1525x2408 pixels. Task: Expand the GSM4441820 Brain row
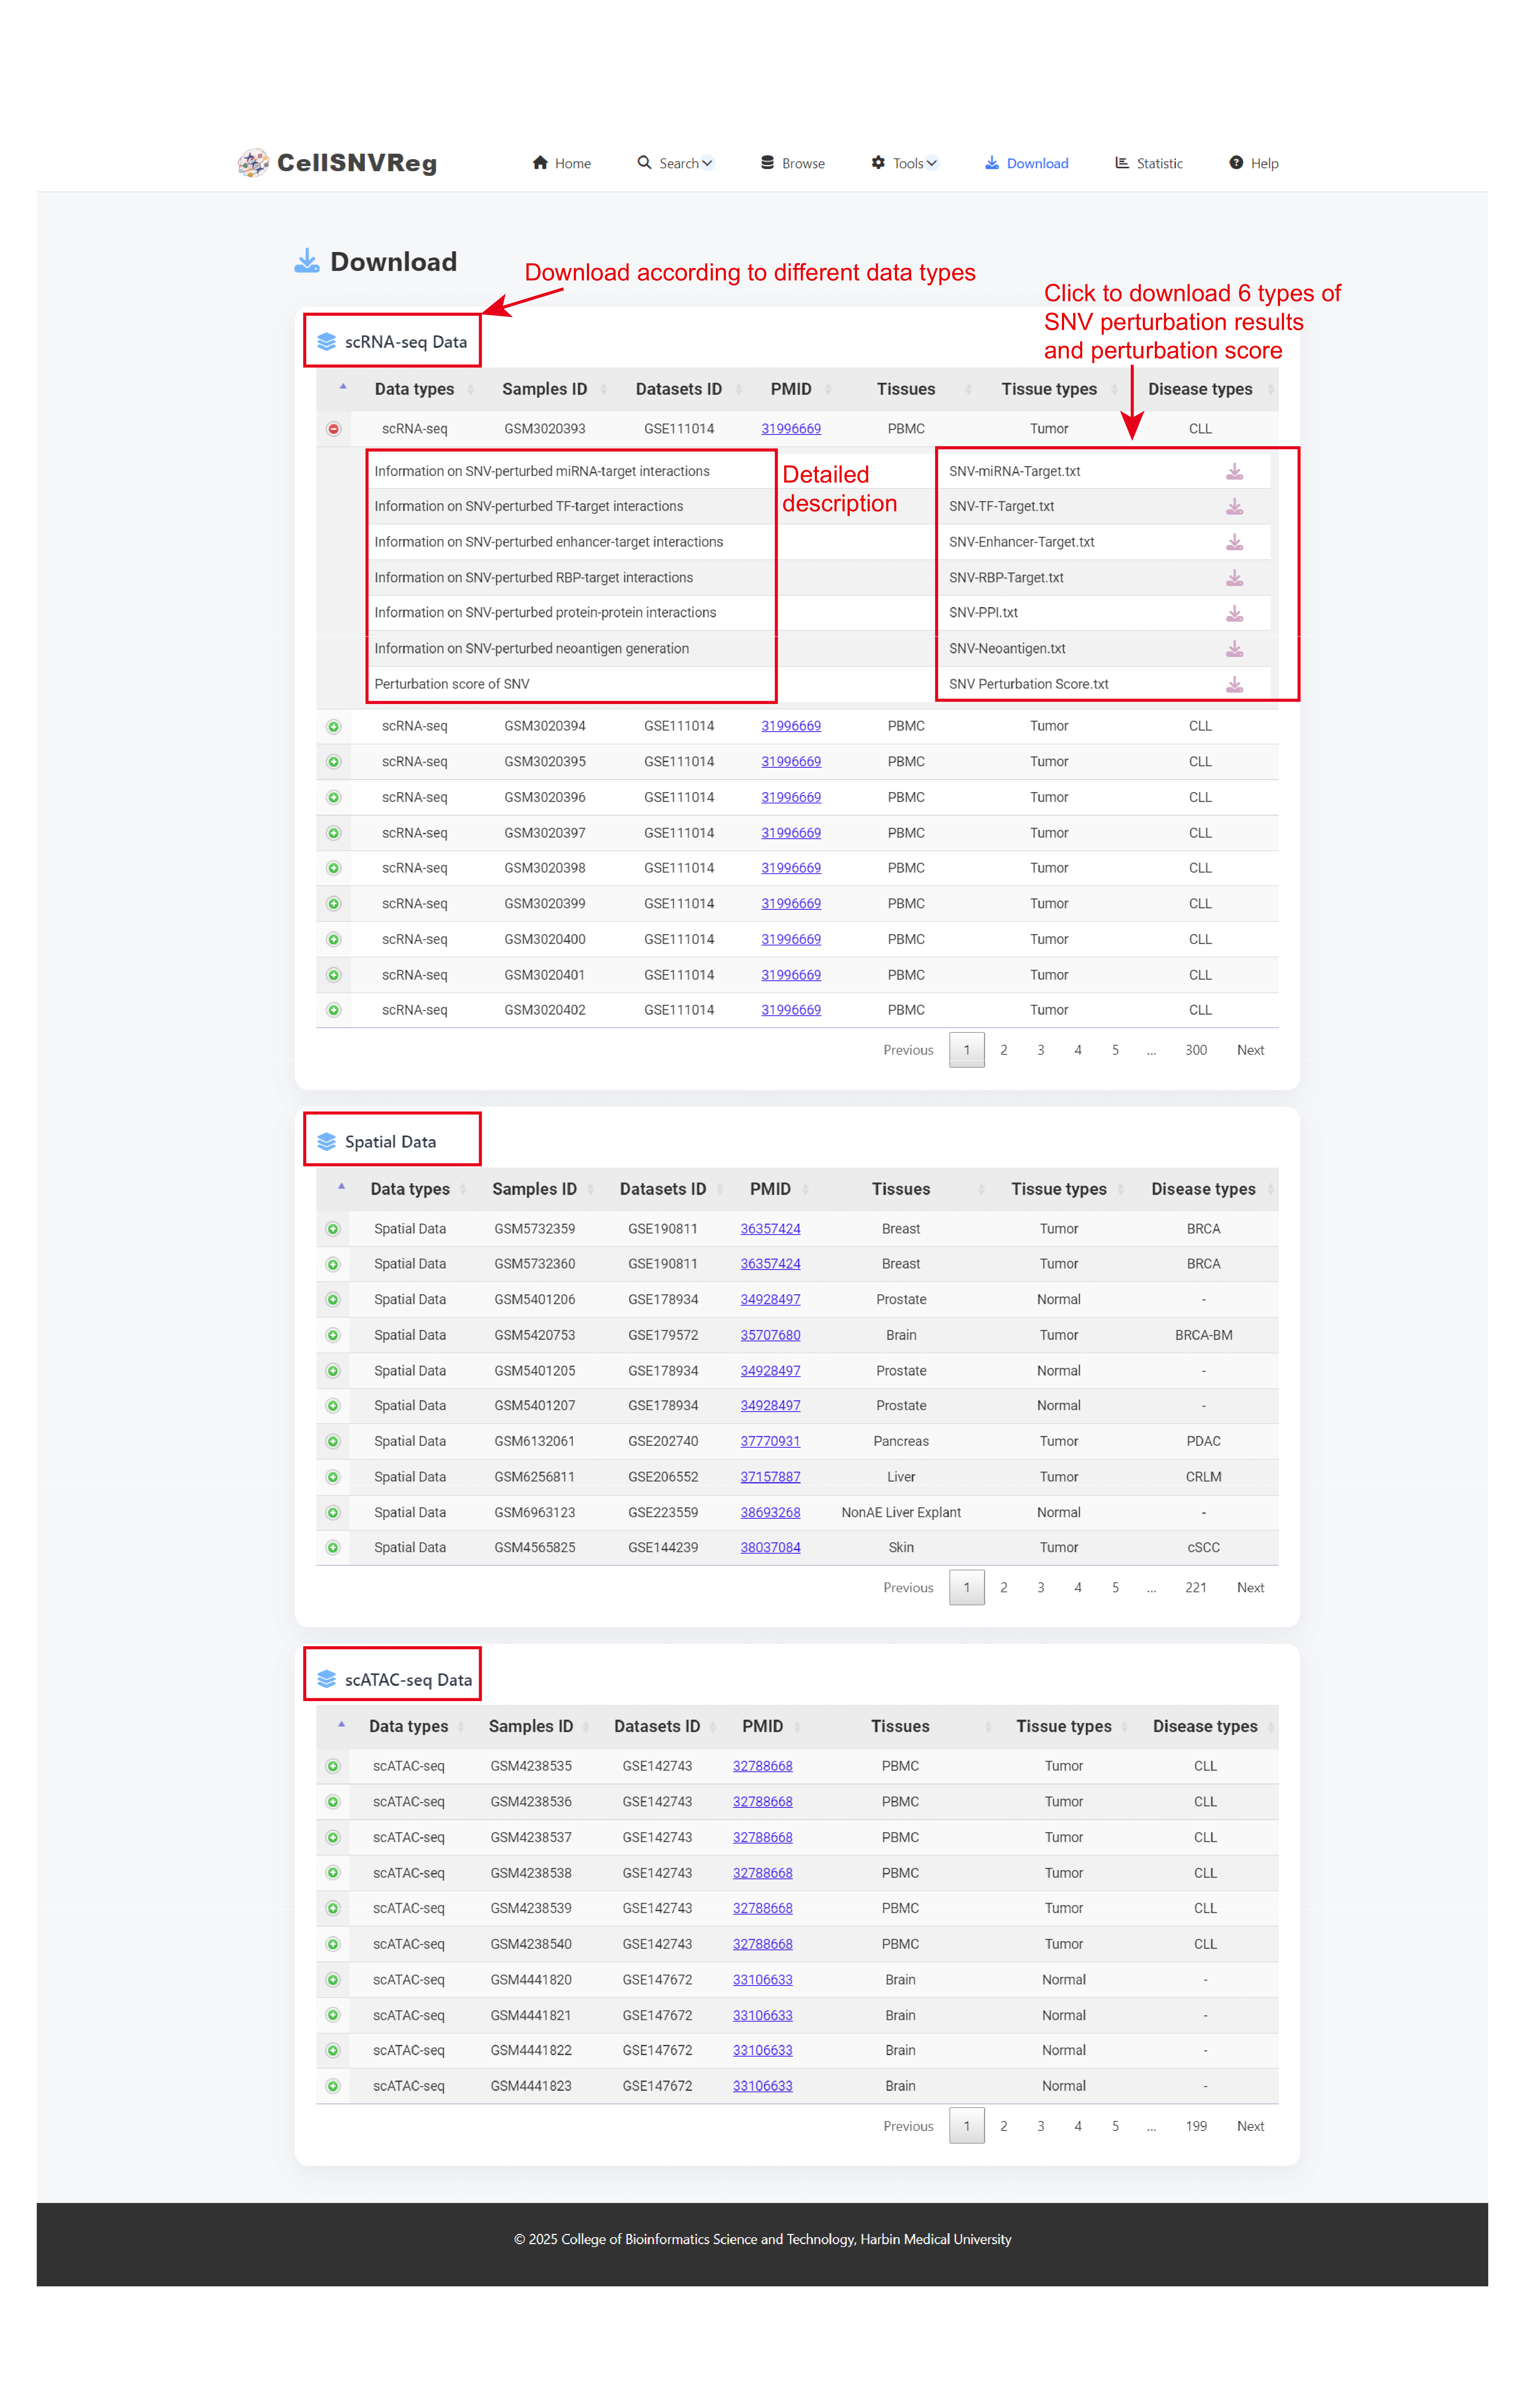click(x=333, y=1980)
